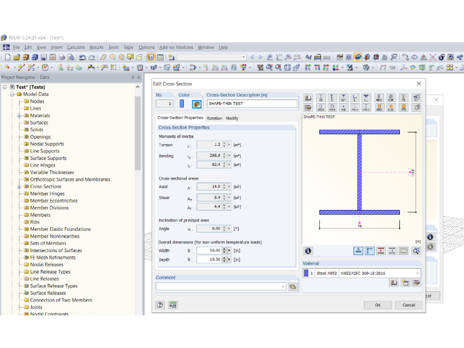Toggle the I-shape outline view in preview

pos(392,251)
